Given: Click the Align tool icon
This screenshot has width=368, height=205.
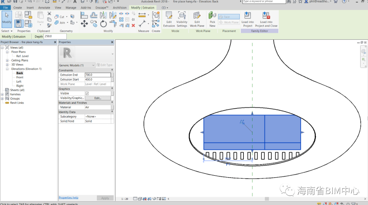Looking at the screenshot, I should [84, 15].
